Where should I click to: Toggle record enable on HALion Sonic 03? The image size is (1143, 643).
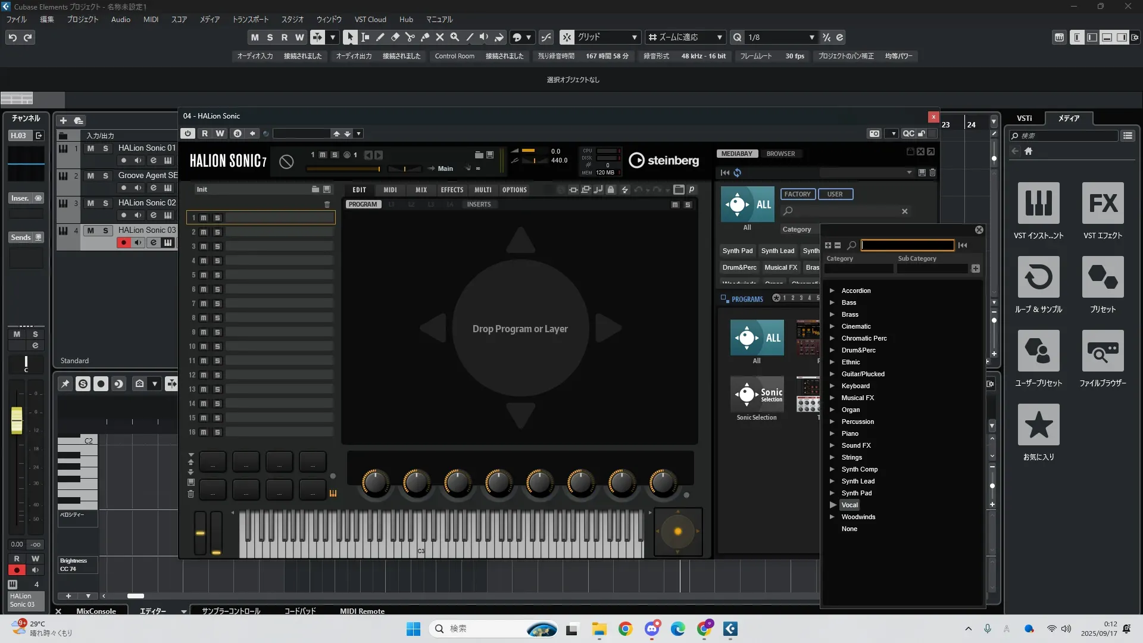click(123, 242)
